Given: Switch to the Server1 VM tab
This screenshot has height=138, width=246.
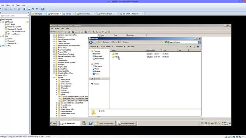Looking at the screenshot, I should pyautogui.click(x=68, y=14).
